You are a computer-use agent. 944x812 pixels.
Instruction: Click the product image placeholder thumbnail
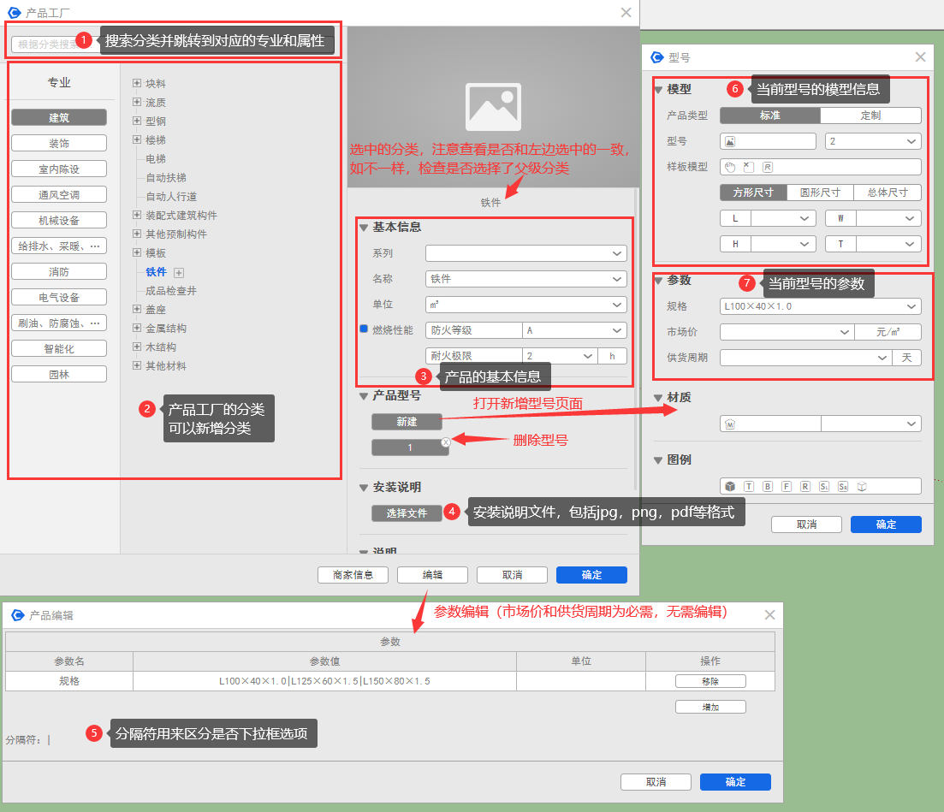pos(492,106)
